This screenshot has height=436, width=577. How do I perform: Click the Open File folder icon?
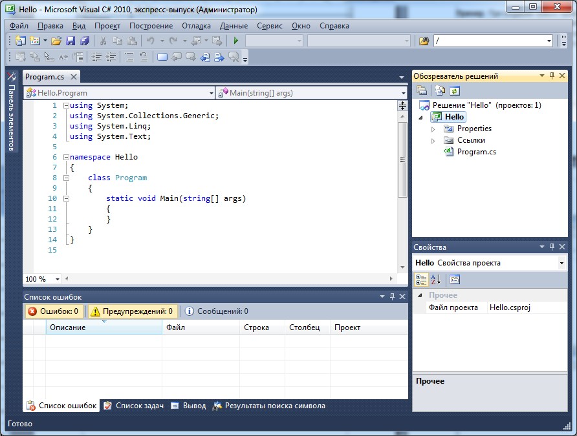coord(56,41)
